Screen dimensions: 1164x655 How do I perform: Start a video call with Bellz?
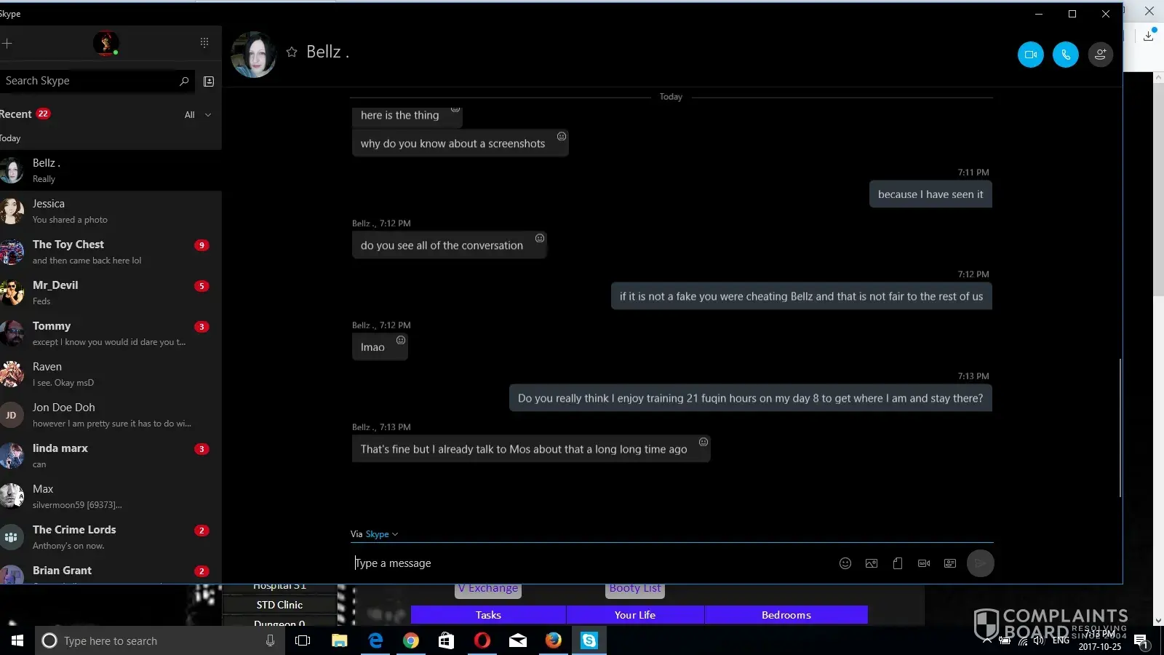coord(1030,55)
